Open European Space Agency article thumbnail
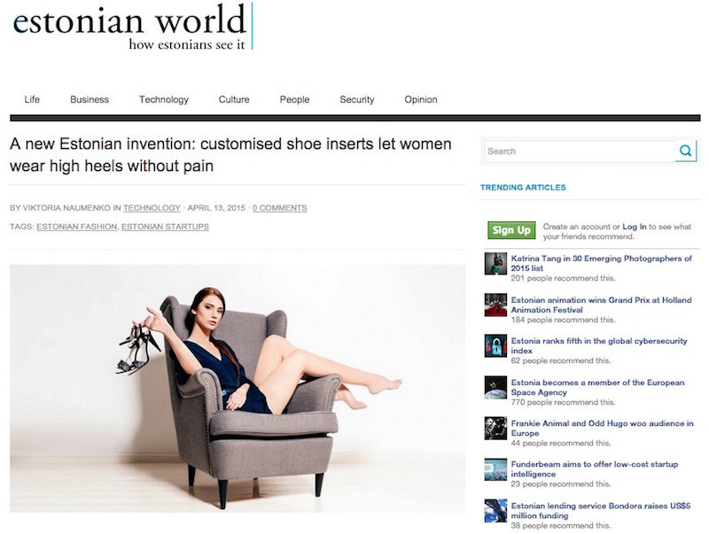This screenshot has height=534, width=709. point(495,387)
